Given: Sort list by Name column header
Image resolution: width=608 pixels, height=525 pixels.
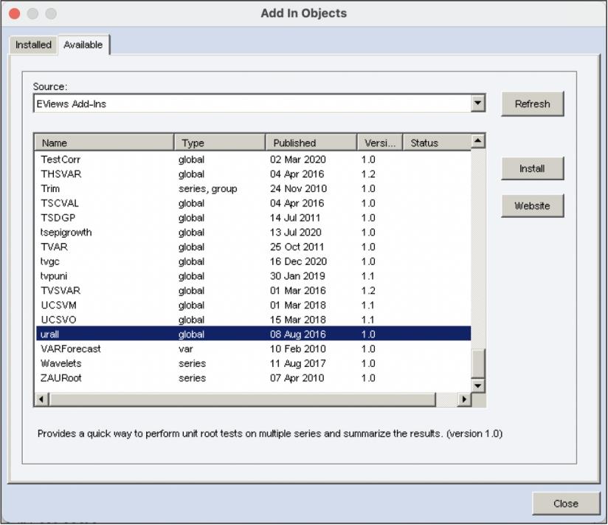Looking at the screenshot, I should click(x=104, y=143).
